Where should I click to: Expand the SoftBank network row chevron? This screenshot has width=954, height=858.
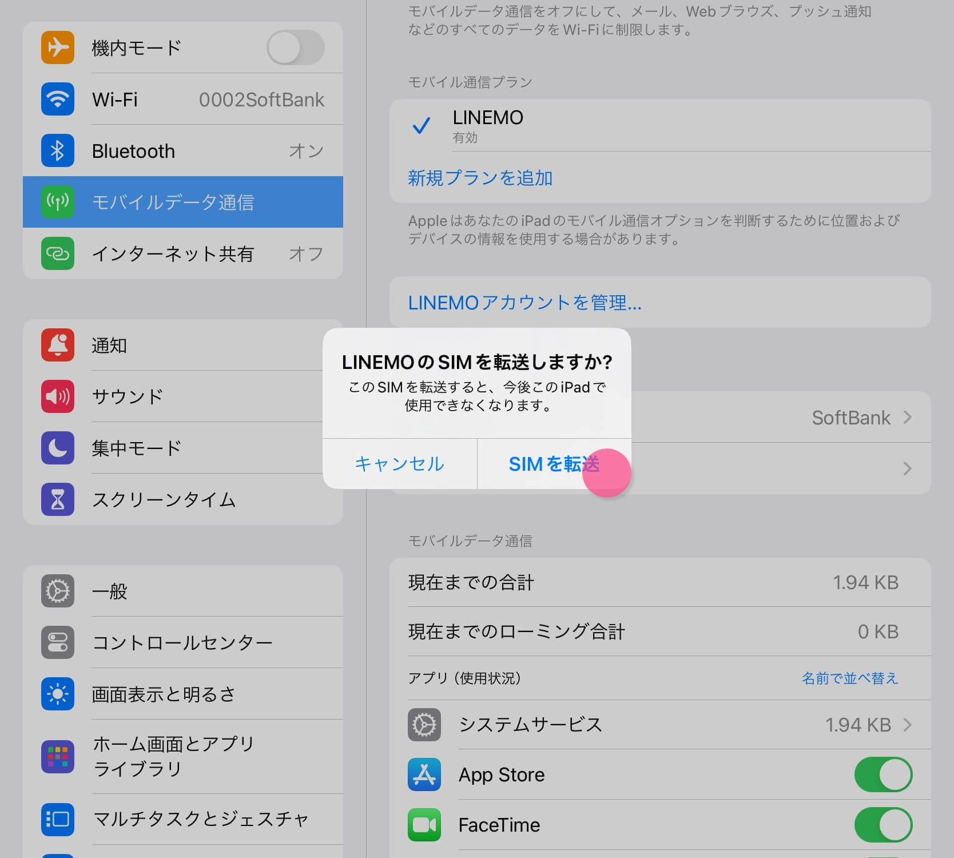pyautogui.click(x=907, y=418)
